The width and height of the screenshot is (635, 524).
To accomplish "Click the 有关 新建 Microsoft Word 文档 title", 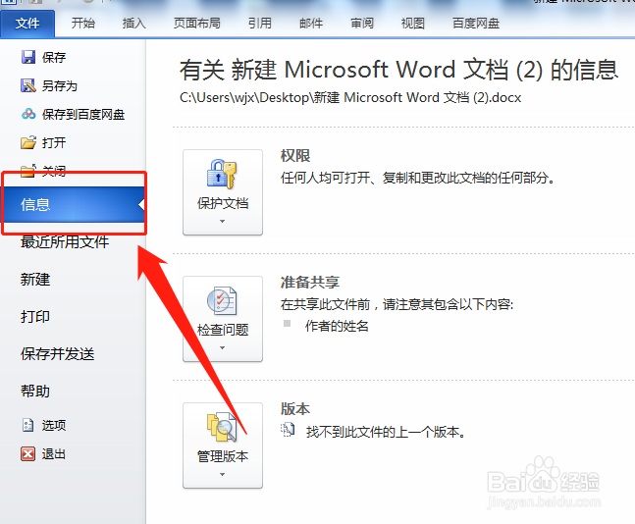I will coord(398,70).
